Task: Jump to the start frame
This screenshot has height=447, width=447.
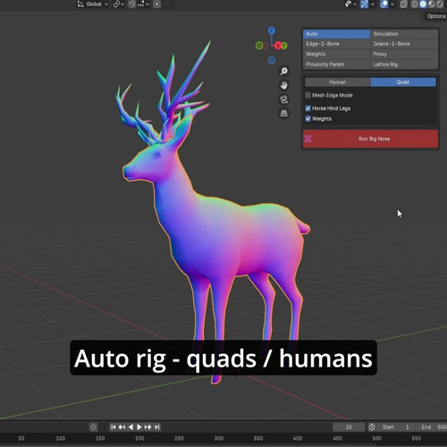Action: pos(114,427)
